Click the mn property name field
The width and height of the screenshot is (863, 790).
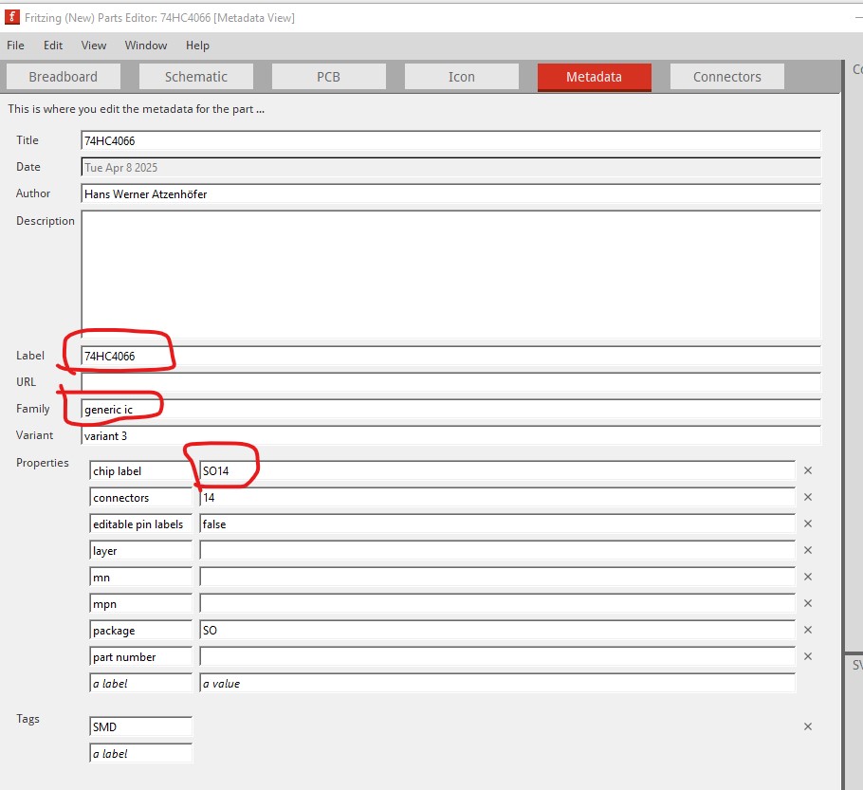140,577
